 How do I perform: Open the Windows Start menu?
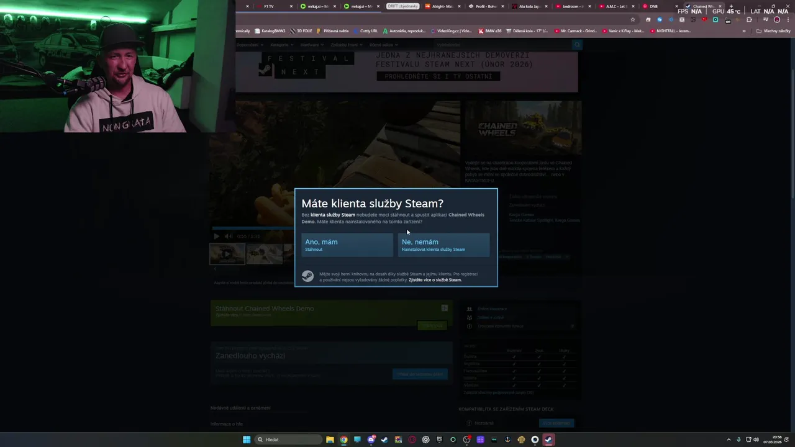[247, 440]
